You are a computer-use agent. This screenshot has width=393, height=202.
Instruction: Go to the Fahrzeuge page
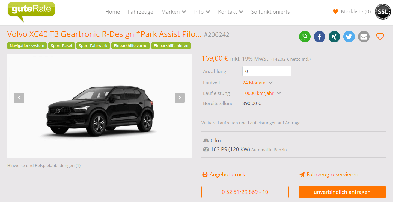(141, 12)
